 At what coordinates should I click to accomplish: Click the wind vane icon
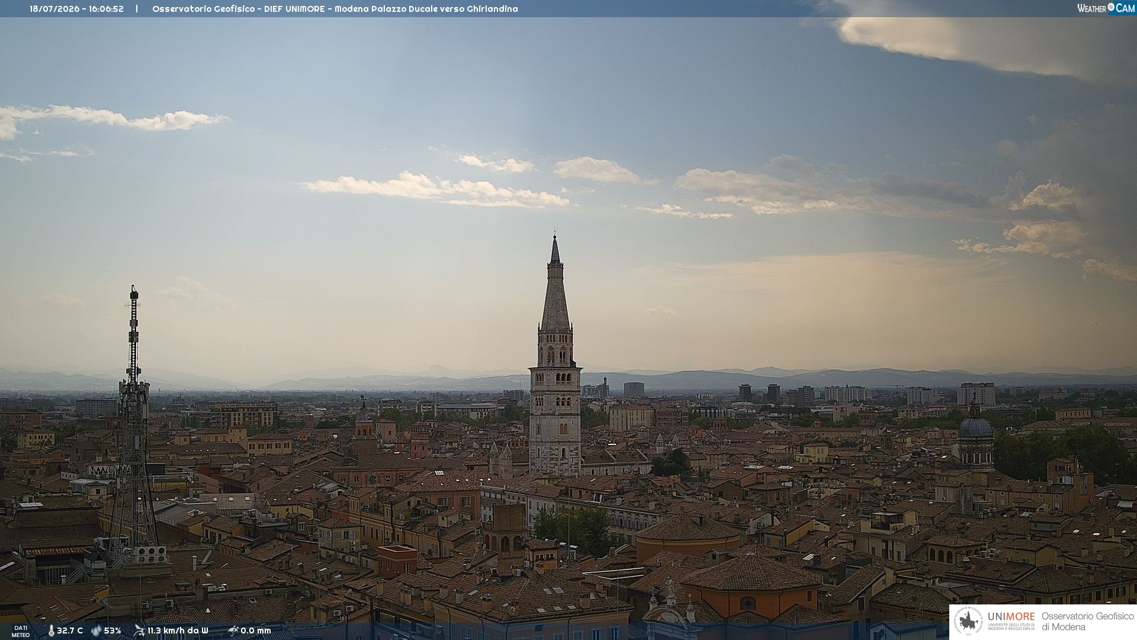click(x=139, y=631)
